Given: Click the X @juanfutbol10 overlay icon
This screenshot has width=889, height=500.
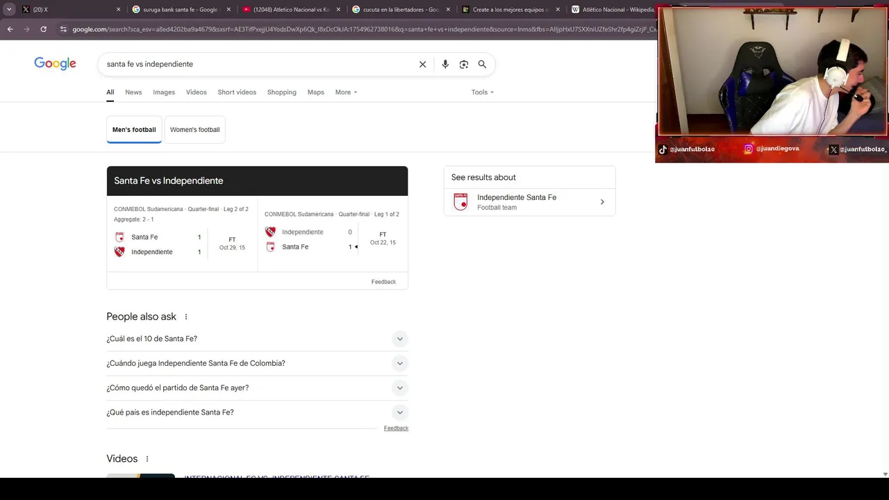Looking at the screenshot, I should point(833,149).
